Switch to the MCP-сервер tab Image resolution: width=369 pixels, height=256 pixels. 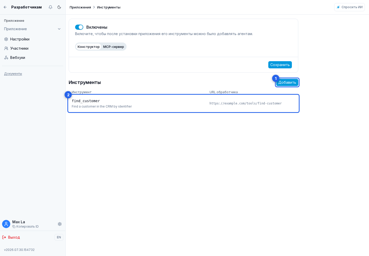(114, 47)
